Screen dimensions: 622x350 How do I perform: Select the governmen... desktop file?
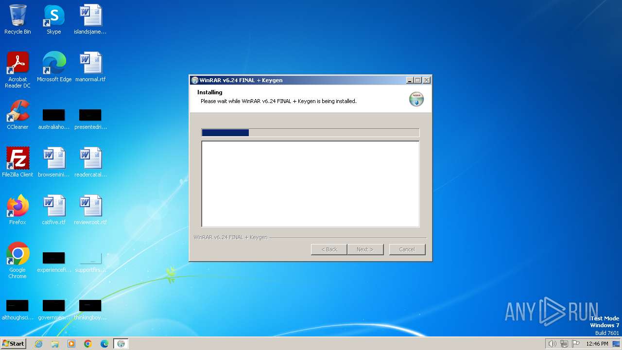[x=53, y=310]
